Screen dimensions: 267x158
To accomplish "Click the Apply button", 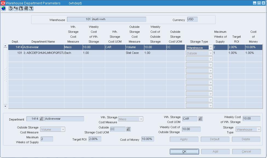I will pos(184,139).
